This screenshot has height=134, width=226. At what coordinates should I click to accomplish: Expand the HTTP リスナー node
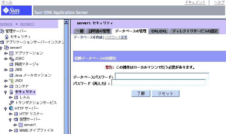[11, 114]
